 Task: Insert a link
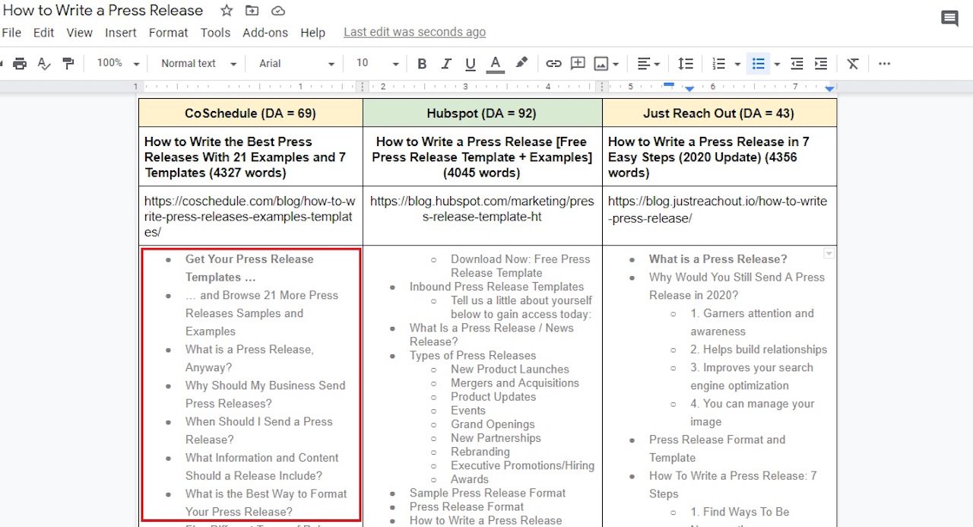coord(553,64)
